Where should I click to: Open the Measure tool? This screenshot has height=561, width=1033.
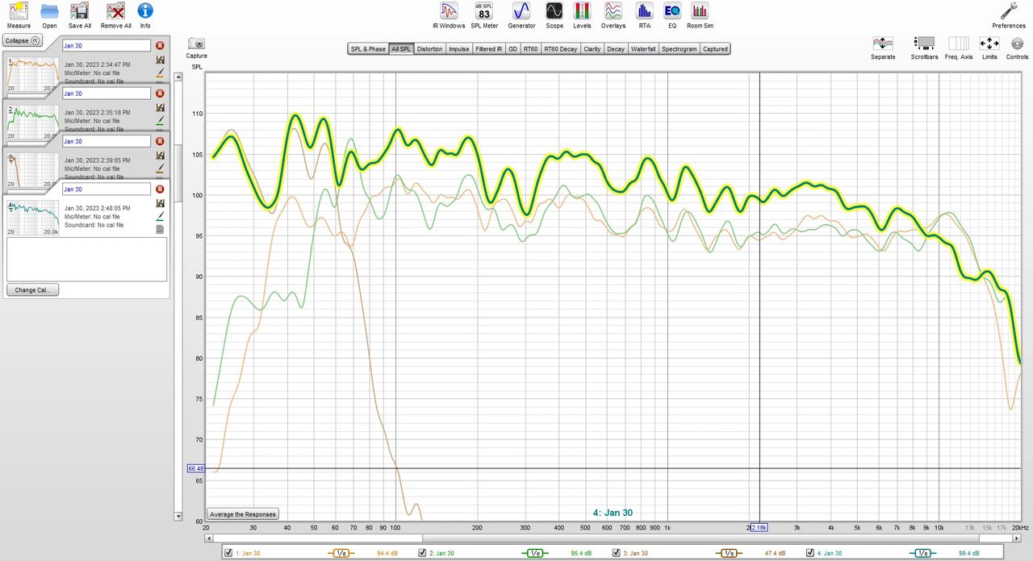pyautogui.click(x=18, y=15)
